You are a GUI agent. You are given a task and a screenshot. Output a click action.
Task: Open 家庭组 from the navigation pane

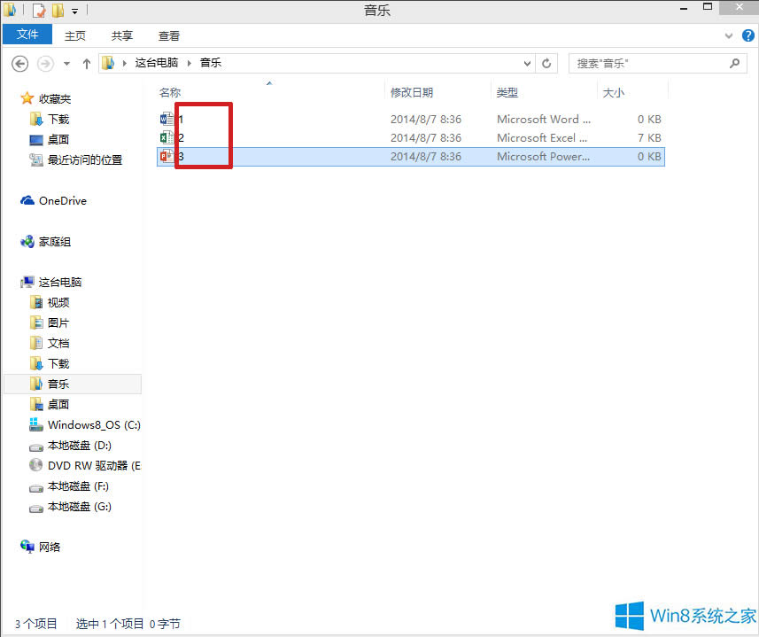tap(55, 241)
